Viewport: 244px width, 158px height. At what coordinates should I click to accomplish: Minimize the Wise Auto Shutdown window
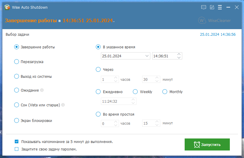228,7
